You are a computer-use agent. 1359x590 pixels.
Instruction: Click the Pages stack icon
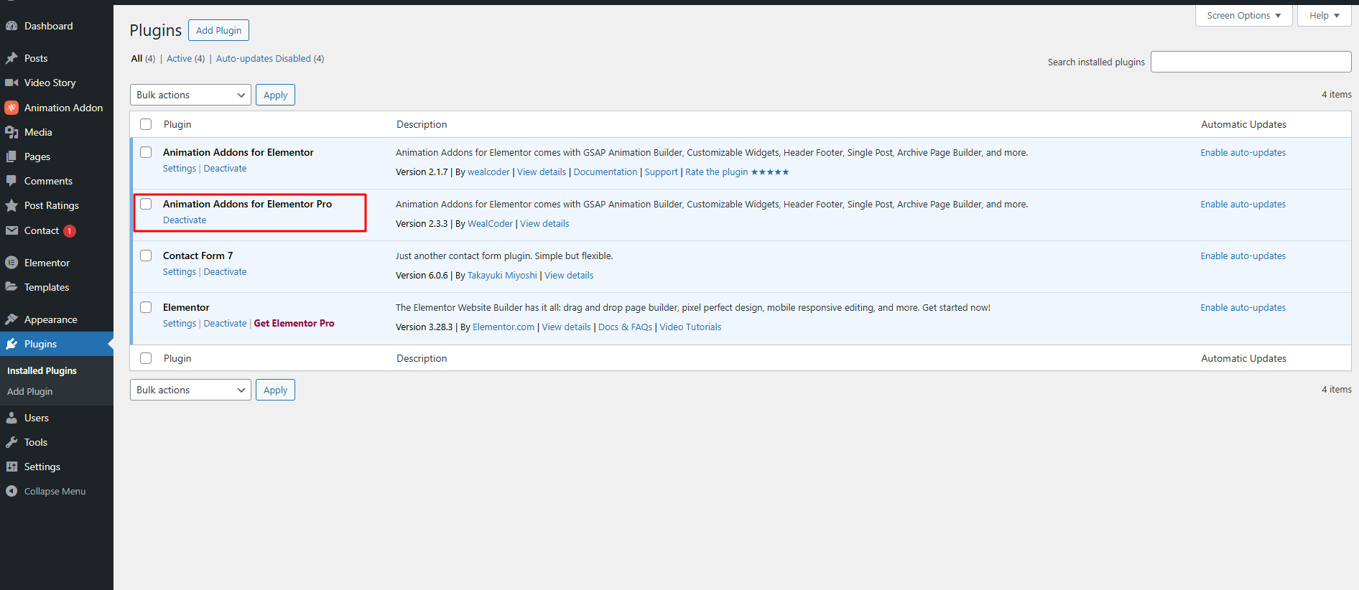(11, 156)
